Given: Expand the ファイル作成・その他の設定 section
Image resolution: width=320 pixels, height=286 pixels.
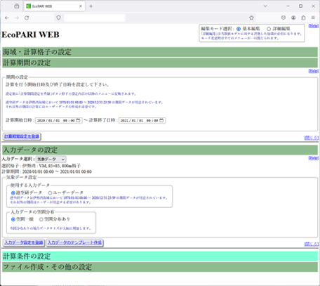Looking at the screenshot, I should (x=160, y=267).
